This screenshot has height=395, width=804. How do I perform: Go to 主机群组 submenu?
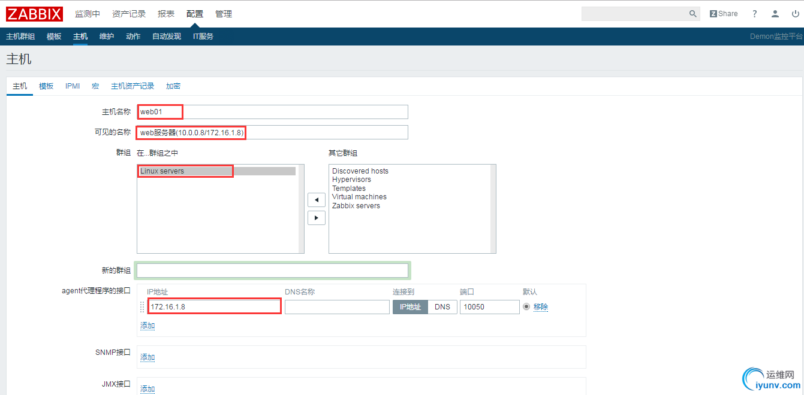[x=20, y=37]
